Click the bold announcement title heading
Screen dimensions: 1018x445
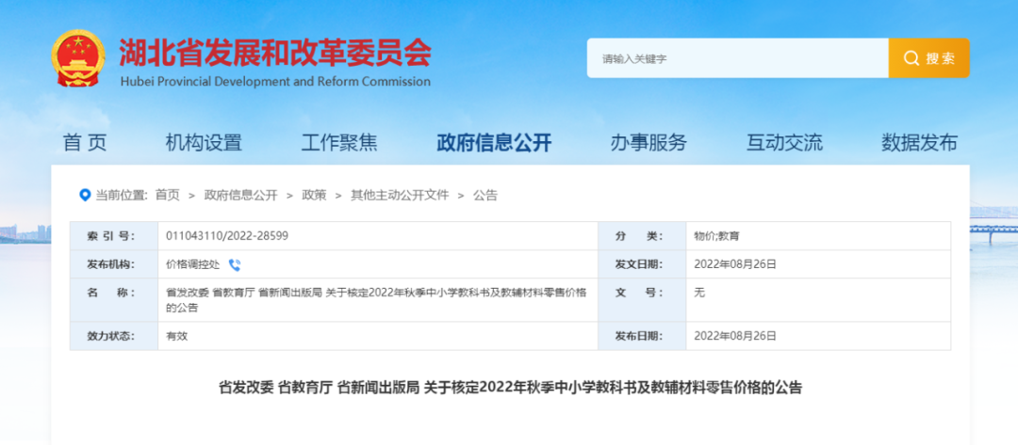click(x=510, y=387)
